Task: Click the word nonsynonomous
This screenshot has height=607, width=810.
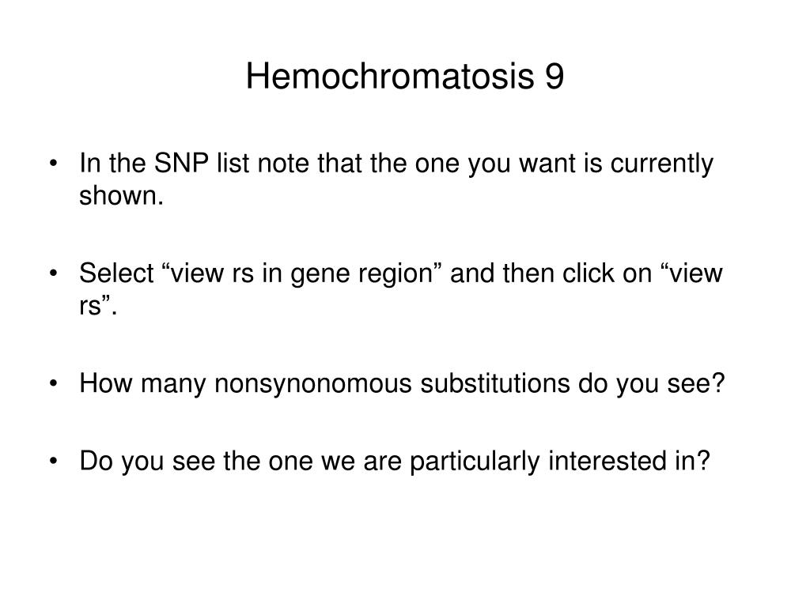Action: click(x=313, y=384)
